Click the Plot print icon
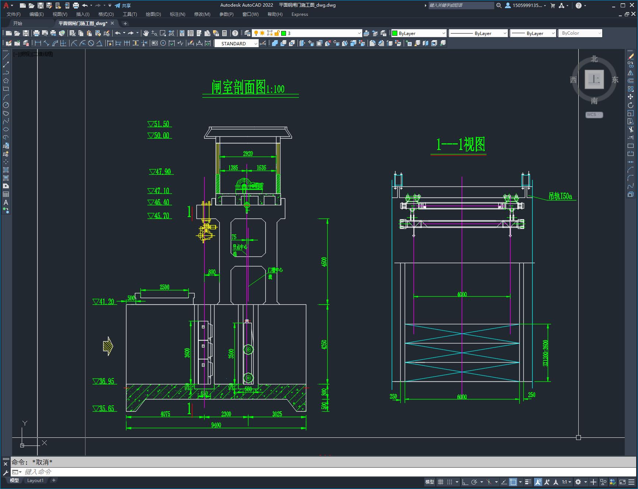The height and width of the screenshot is (489, 638). (36, 33)
